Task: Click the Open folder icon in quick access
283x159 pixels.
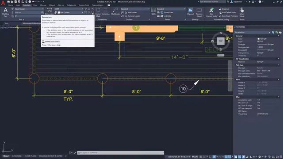Action: 12,2
